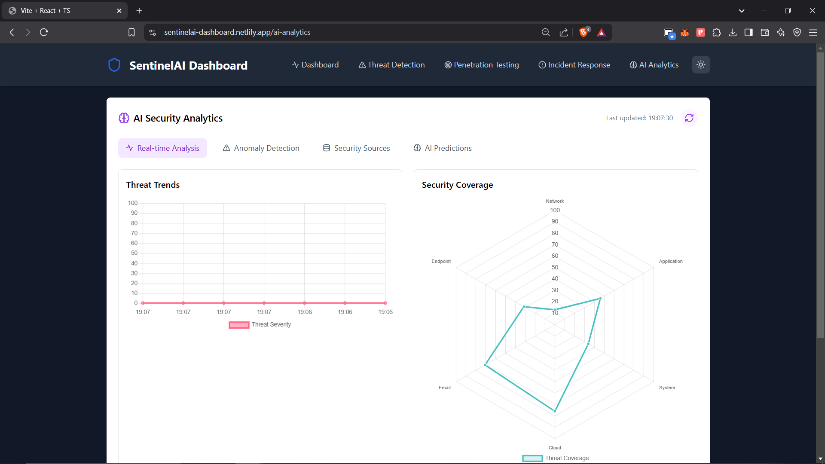Open the tab search chevron dropdown
This screenshot has width=825, height=464.
(x=742, y=10)
